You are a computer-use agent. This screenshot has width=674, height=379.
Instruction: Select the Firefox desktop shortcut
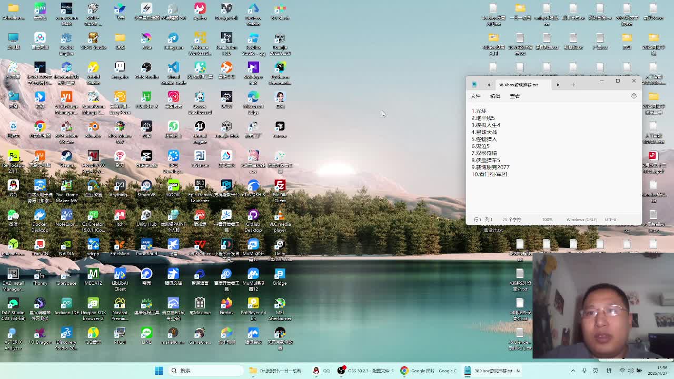coord(226,304)
